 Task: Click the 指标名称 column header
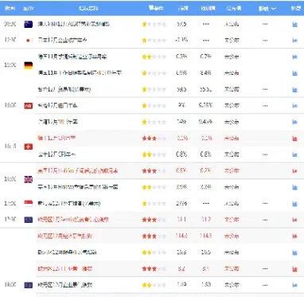pyautogui.click(x=88, y=9)
